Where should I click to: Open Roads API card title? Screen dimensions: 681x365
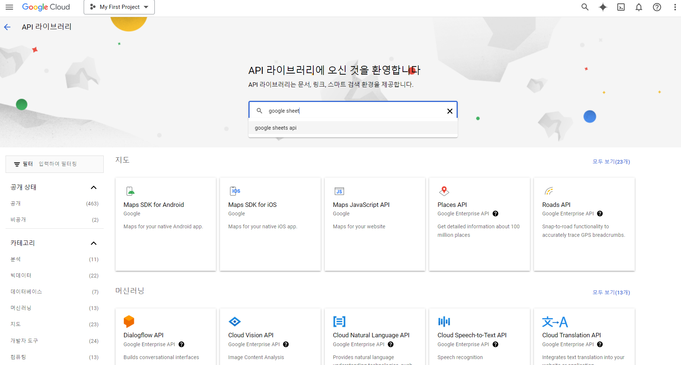click(556, 205)
